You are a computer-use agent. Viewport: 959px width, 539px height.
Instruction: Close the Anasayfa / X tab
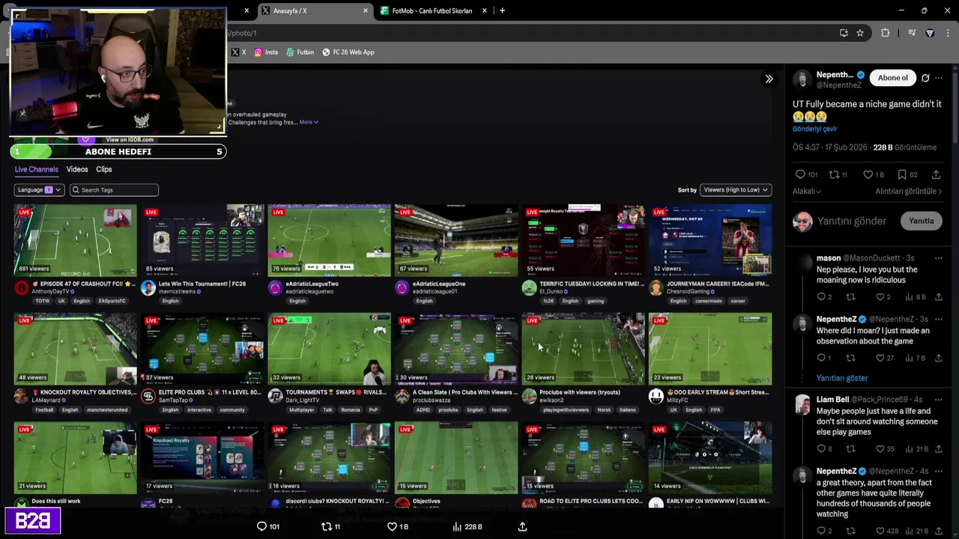click(366, 10)
